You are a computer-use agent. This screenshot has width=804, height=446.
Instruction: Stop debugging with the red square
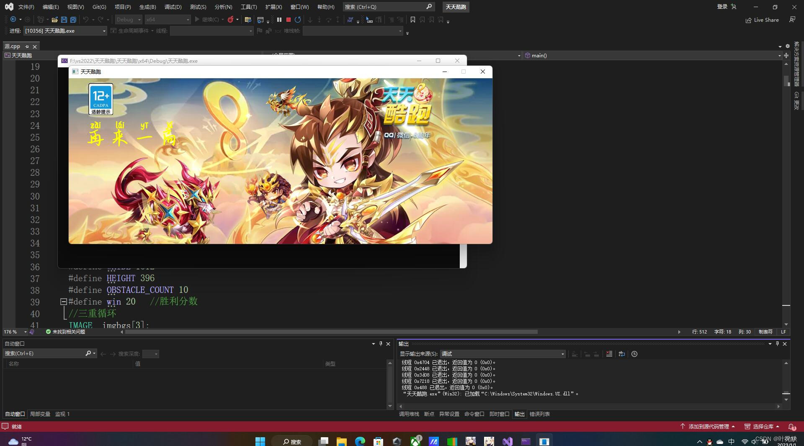pyautogui.click(x=289, y=20)
